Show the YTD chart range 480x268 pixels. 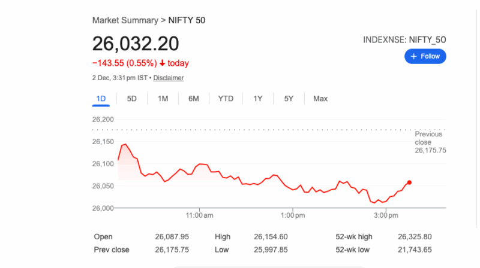pyautogui.click(x=226, y=99)
